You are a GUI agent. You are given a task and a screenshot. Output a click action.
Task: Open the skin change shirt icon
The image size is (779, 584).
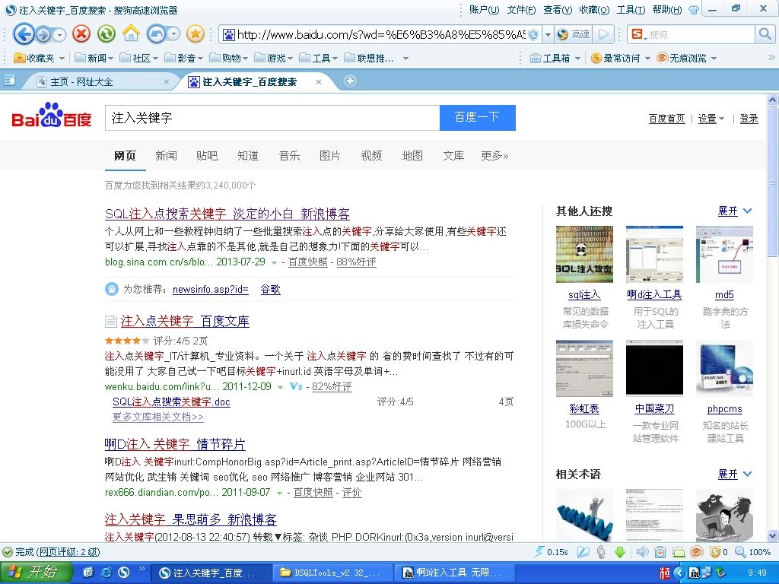(x=694, y=10)
